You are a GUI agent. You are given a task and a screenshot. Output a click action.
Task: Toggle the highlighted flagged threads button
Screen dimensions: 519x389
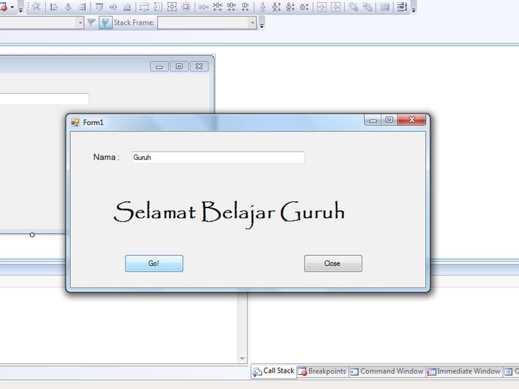click(x=105, y=23)
